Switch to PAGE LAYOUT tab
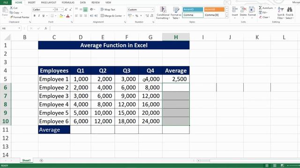The image size is (300, 168). tap(49, 2)
